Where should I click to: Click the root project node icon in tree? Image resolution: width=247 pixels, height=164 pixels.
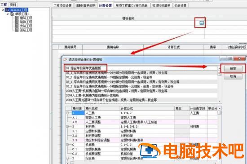(x=7, y=10)
